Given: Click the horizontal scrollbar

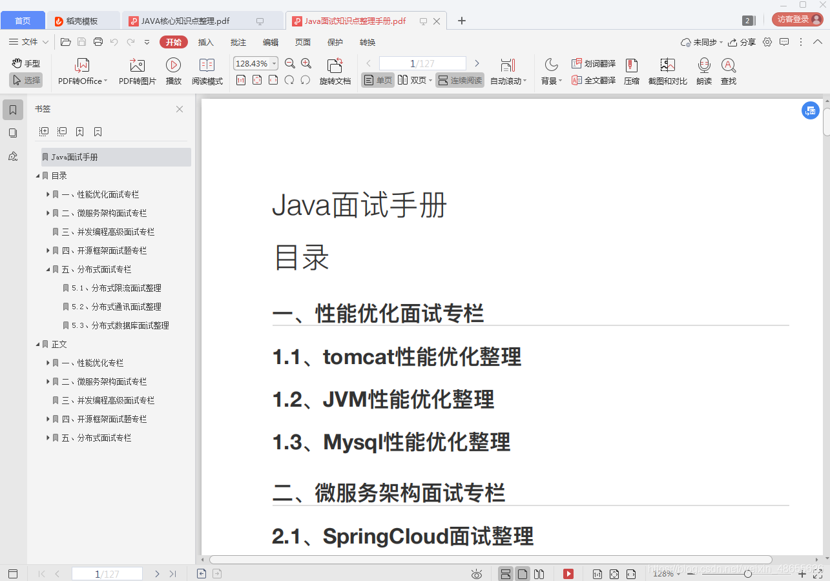Looking at the screenshot, I should 490,560.
